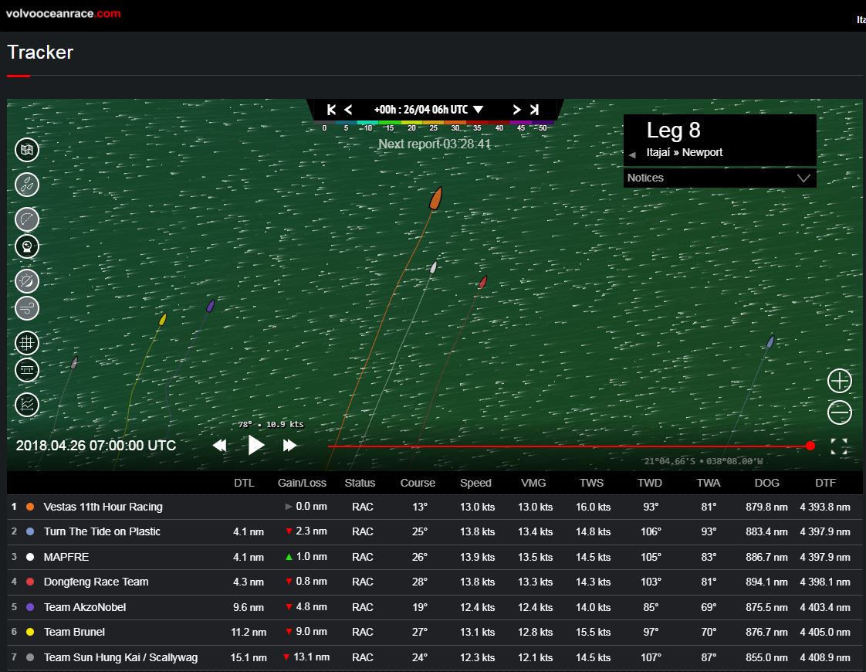866x672 pixels.
Task: Select Turn The Tide on Plastic row
Action: [x=434, y=531]
